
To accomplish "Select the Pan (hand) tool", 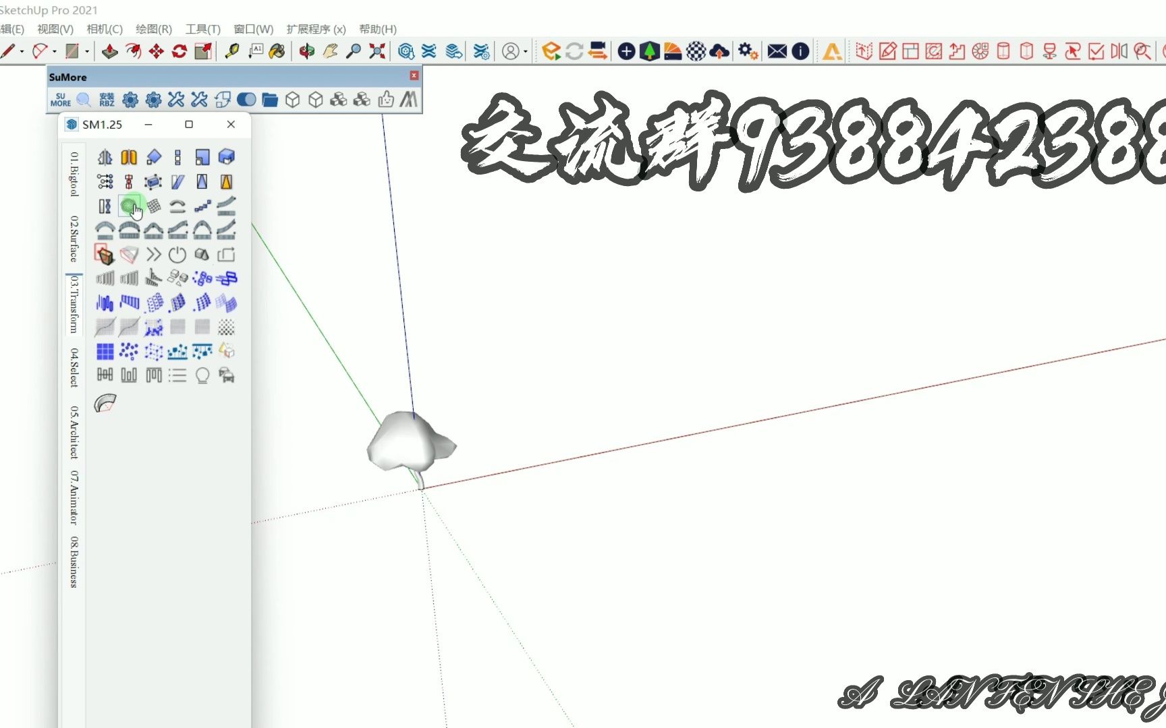I will [x=329, y=51].
